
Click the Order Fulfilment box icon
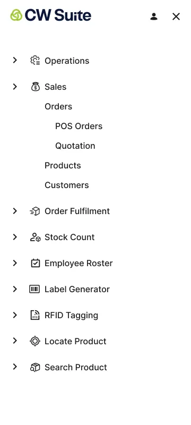point(35,211)
